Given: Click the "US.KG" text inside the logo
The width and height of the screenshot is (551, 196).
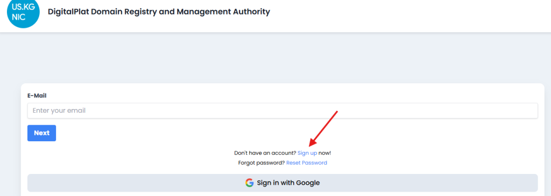Looking at the screenshot, I should point(23,7).
